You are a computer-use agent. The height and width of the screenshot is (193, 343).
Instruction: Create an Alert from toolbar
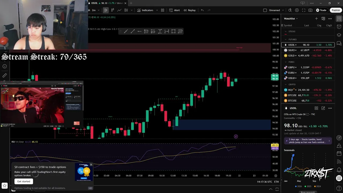(174, 10)
